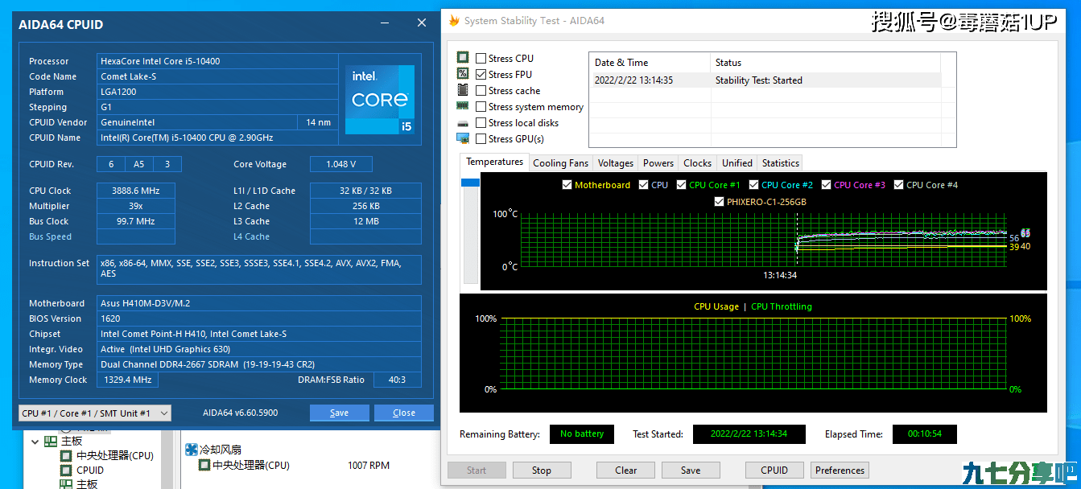Click the cache chip icon beside Stress cache
1081x489 pixels.
tap(463, 90)
